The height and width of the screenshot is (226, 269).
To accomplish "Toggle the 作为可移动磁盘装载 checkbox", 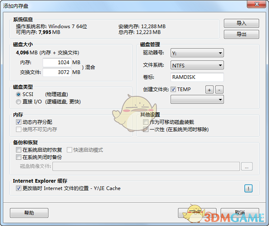I will click(146, 122).
